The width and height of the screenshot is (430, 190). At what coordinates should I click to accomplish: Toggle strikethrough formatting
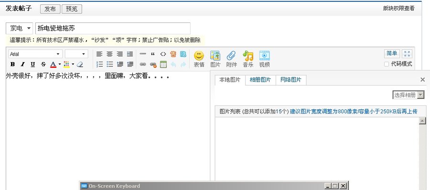pos(43,64)
